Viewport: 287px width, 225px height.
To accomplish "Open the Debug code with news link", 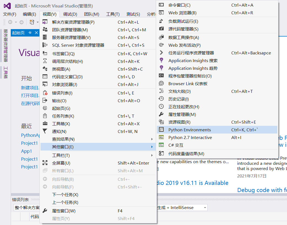I will click(262, 190).
